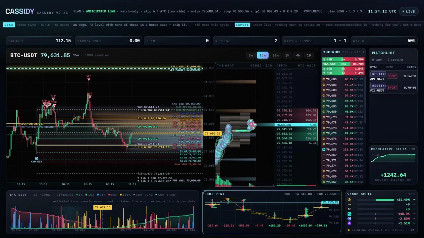This screenshot has width=424, height=238.
Task: Switch chart to the 30m timeframe
Action: coord(275,55)
